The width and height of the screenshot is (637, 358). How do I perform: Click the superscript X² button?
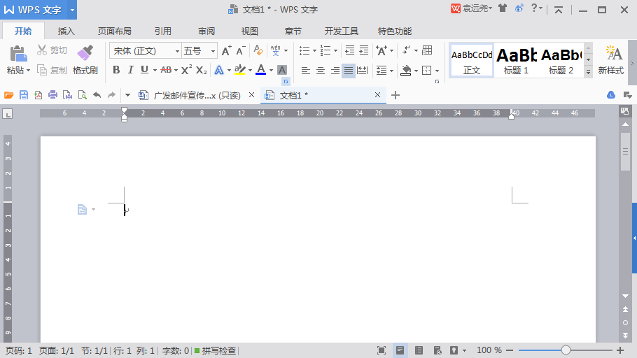(x=186, y=70)
